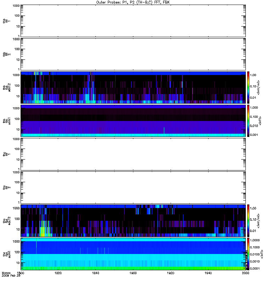Click the <|nT|> unit label of thb scm1 colorbar
Screen dimensions: 266x283
coord(260,121)
